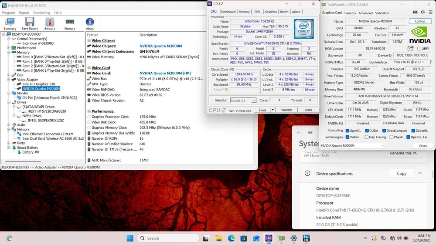This screenshot has height=245, width=436.
Task: Click the Settings window back arrow
Action: tap(299, 133)
